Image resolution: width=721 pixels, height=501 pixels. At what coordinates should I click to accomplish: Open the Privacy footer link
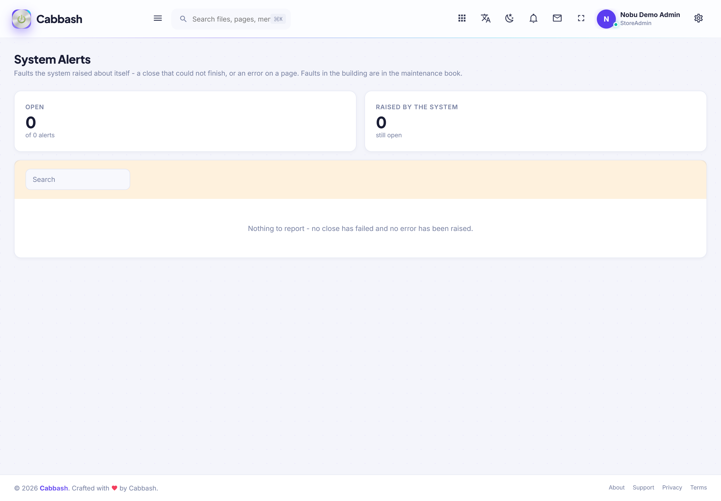pyautogui.click(x=672, y=487)
